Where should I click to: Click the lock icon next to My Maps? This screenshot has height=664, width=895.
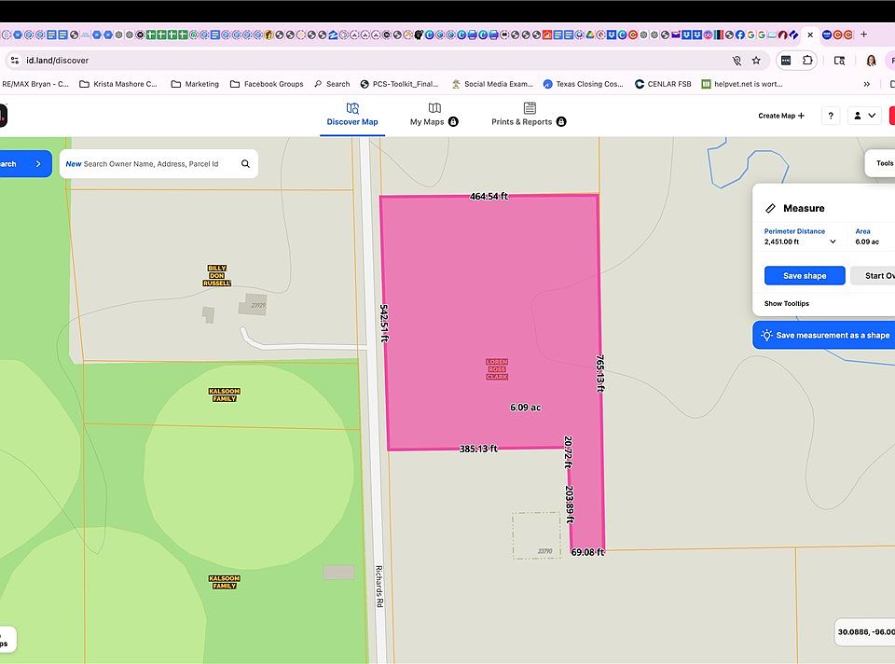(x=452, y=120)
